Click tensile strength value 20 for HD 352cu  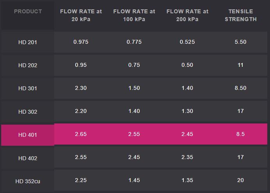[x=240, y=180]
